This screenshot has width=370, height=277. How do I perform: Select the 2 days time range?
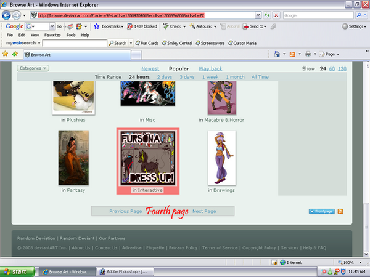point(165,77)
